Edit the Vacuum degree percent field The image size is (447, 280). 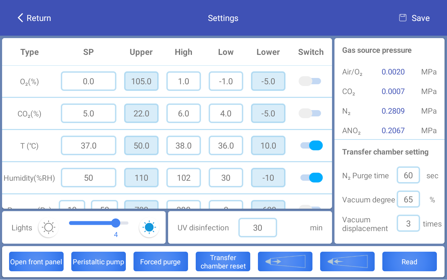point(408,200)
